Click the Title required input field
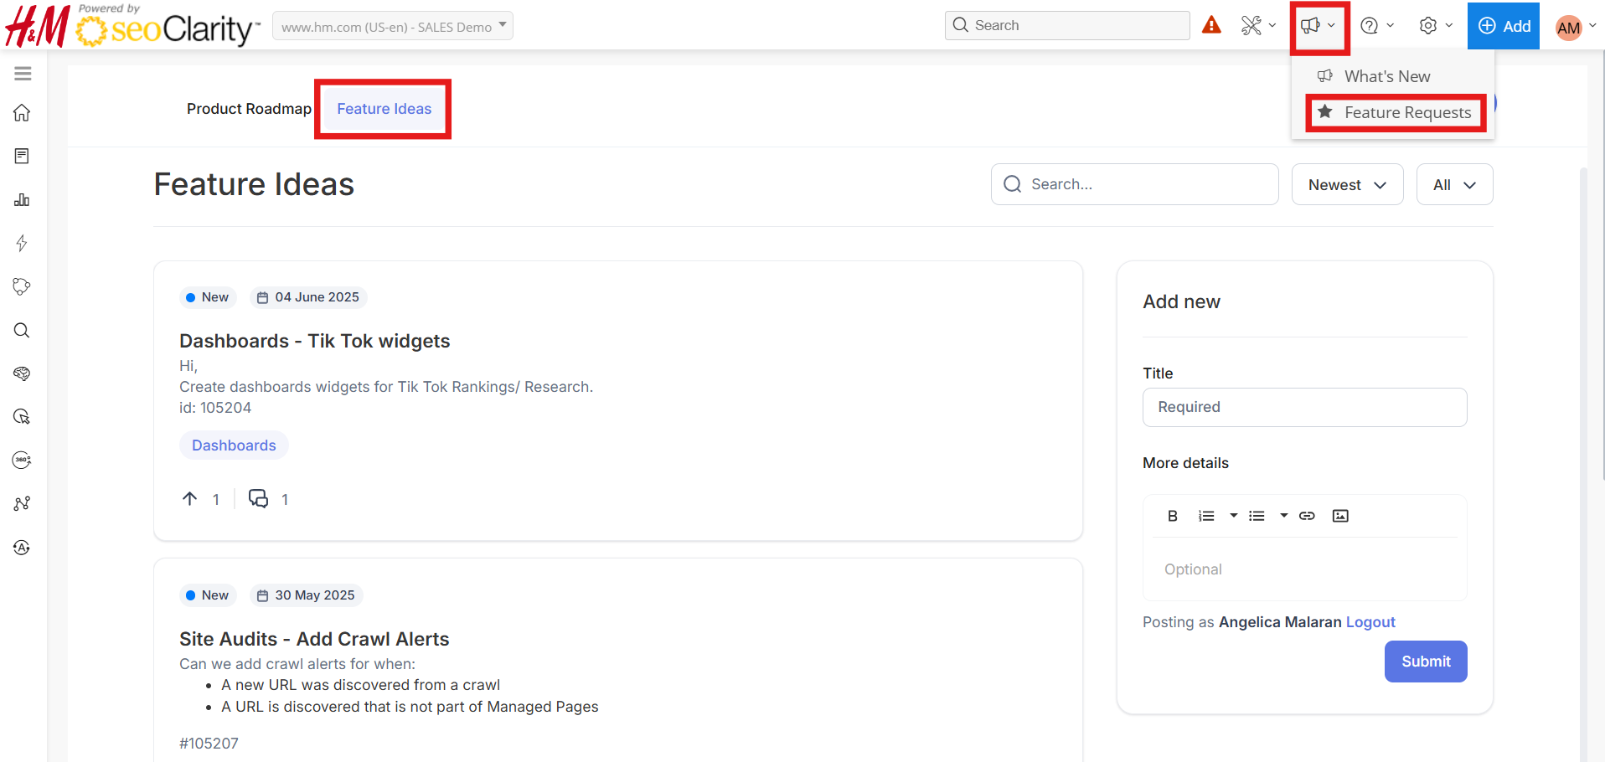The height and width of the screenshot is (762, 1605). (x=1304, y=407)
